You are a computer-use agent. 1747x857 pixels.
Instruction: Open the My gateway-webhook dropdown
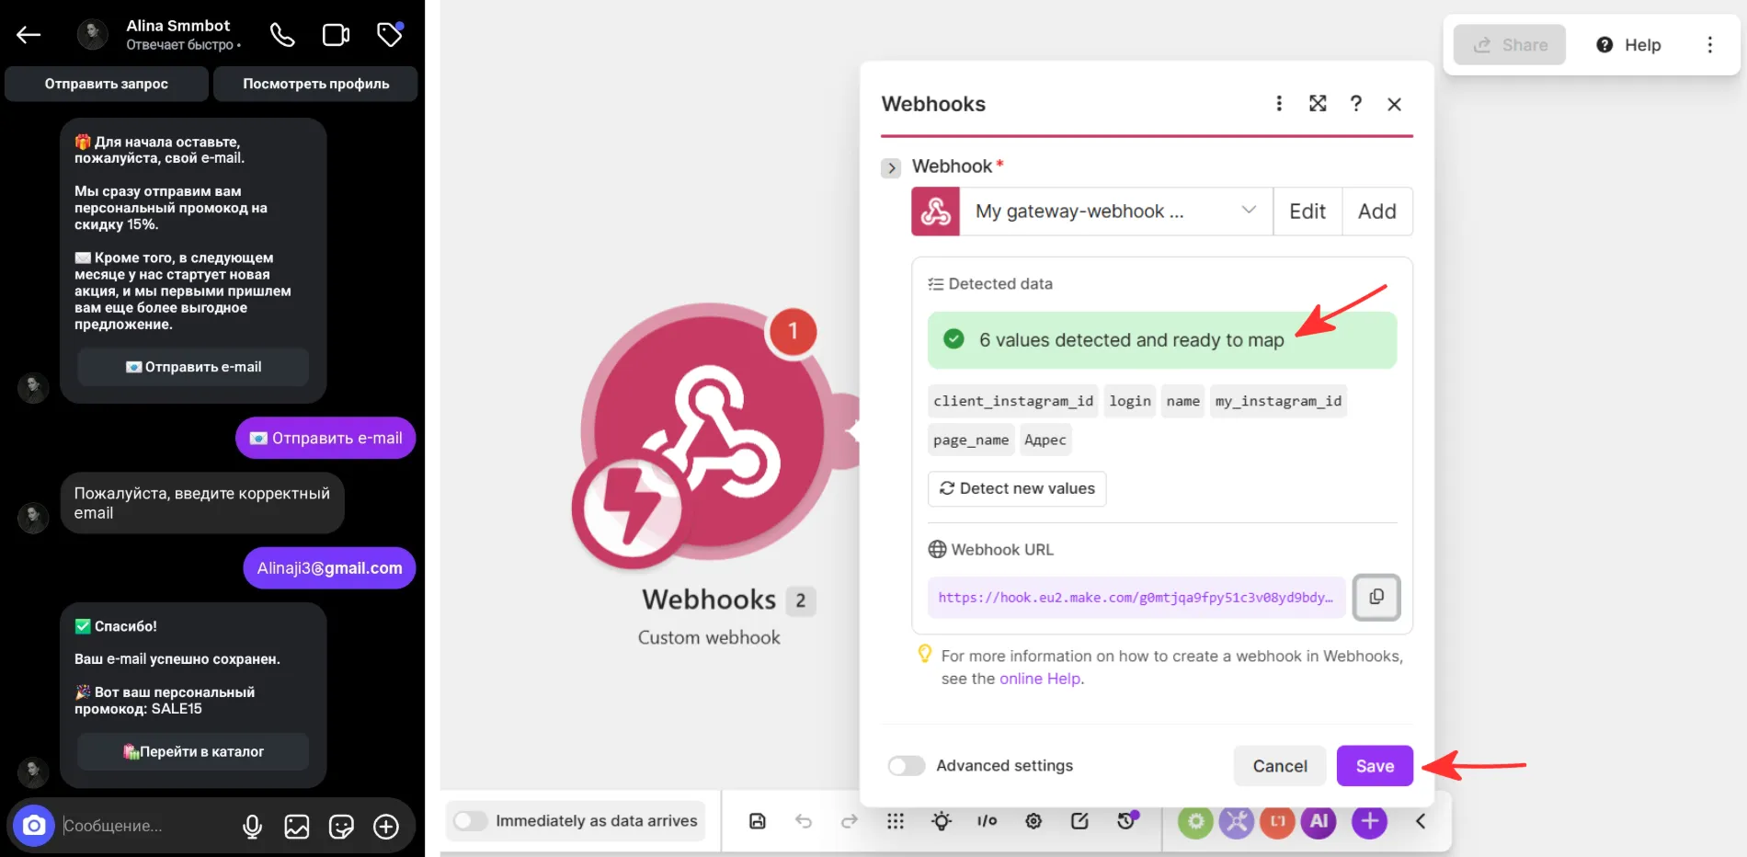click(x=1116, y=211)
